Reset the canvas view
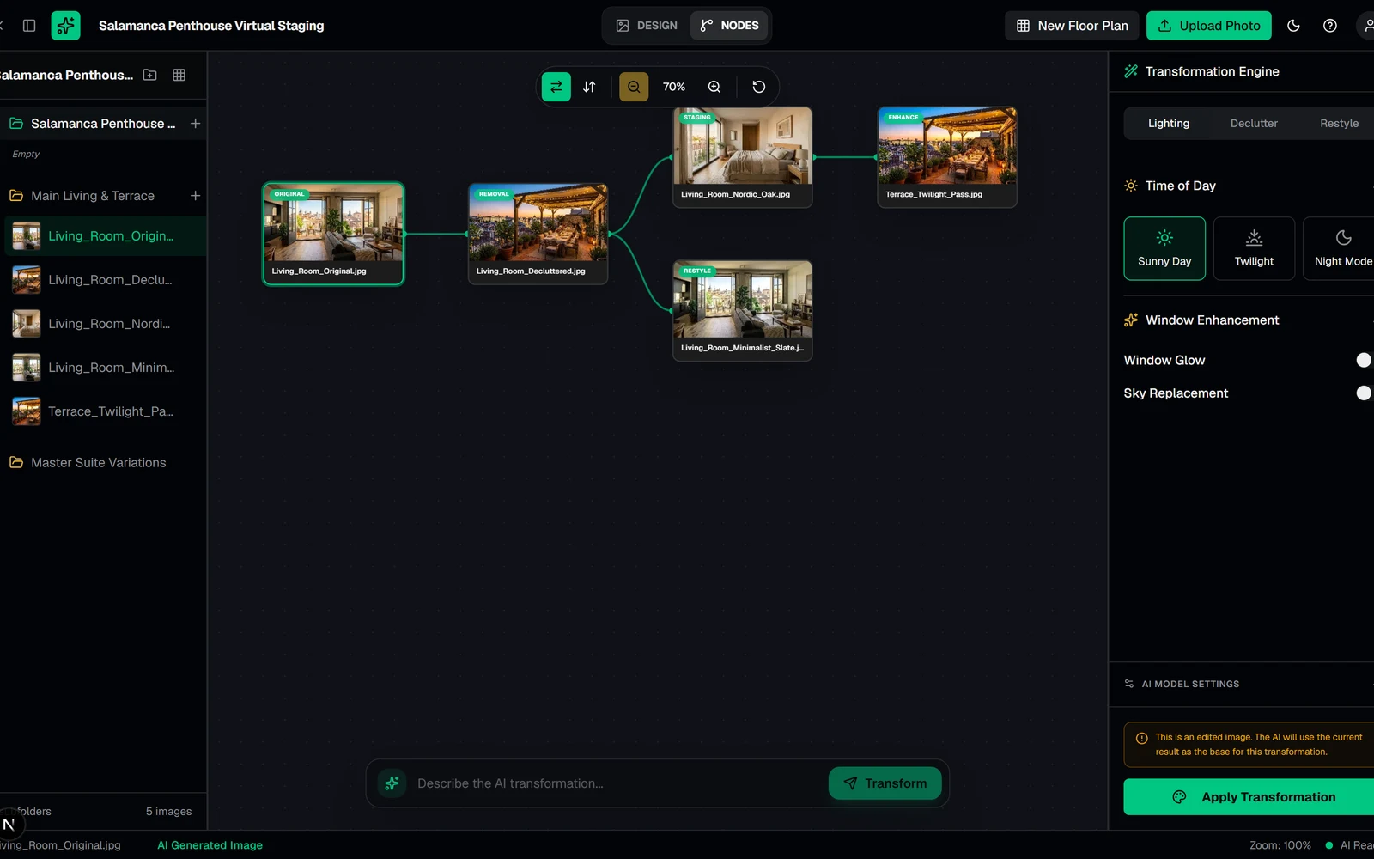 759,87
